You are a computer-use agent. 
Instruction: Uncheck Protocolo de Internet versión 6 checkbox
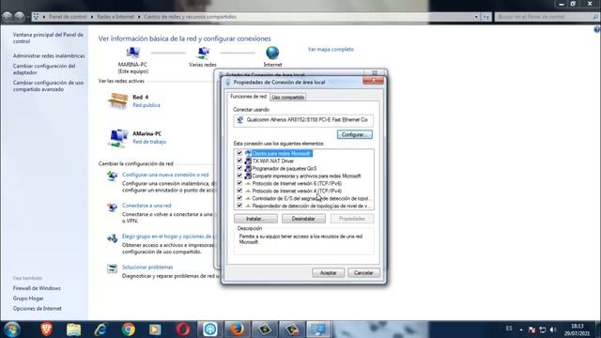point(239,183)
